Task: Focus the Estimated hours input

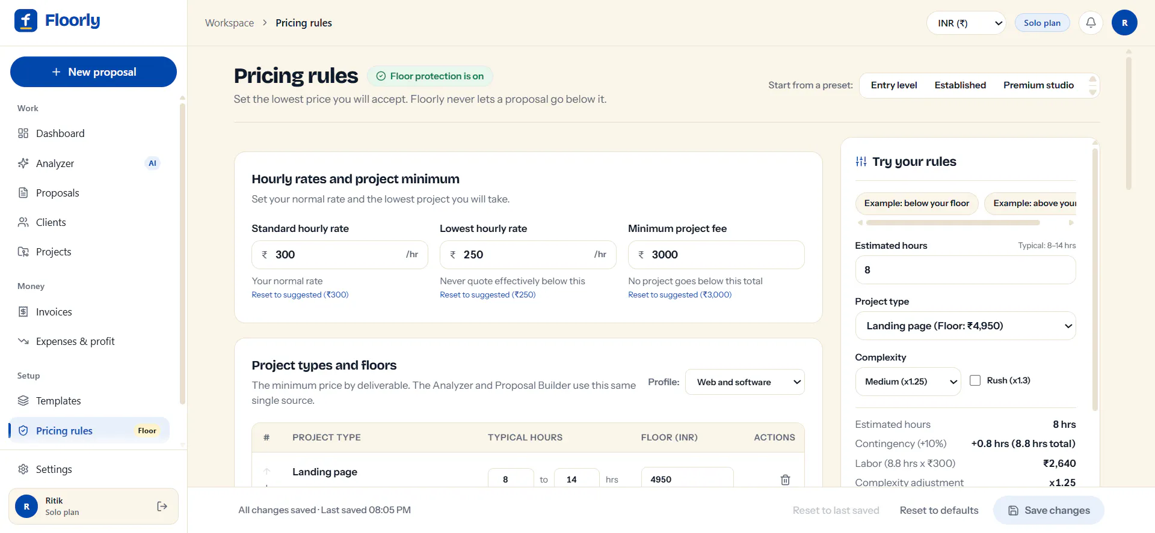Action: 966,270
